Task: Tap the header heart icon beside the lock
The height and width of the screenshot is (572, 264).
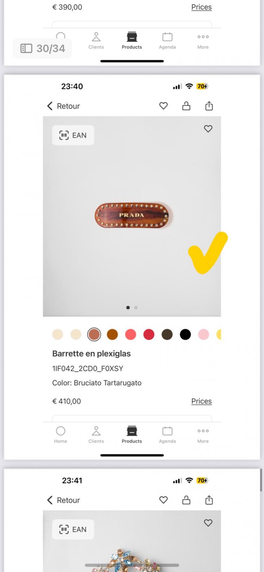Action: 163,106
